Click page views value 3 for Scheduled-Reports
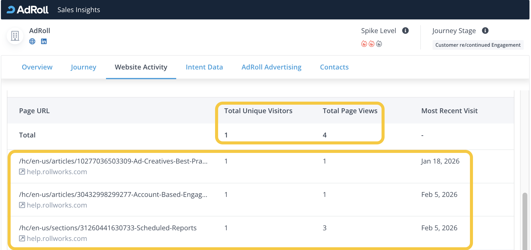This screenshot has height=250, width=531. tap(324, 228)
